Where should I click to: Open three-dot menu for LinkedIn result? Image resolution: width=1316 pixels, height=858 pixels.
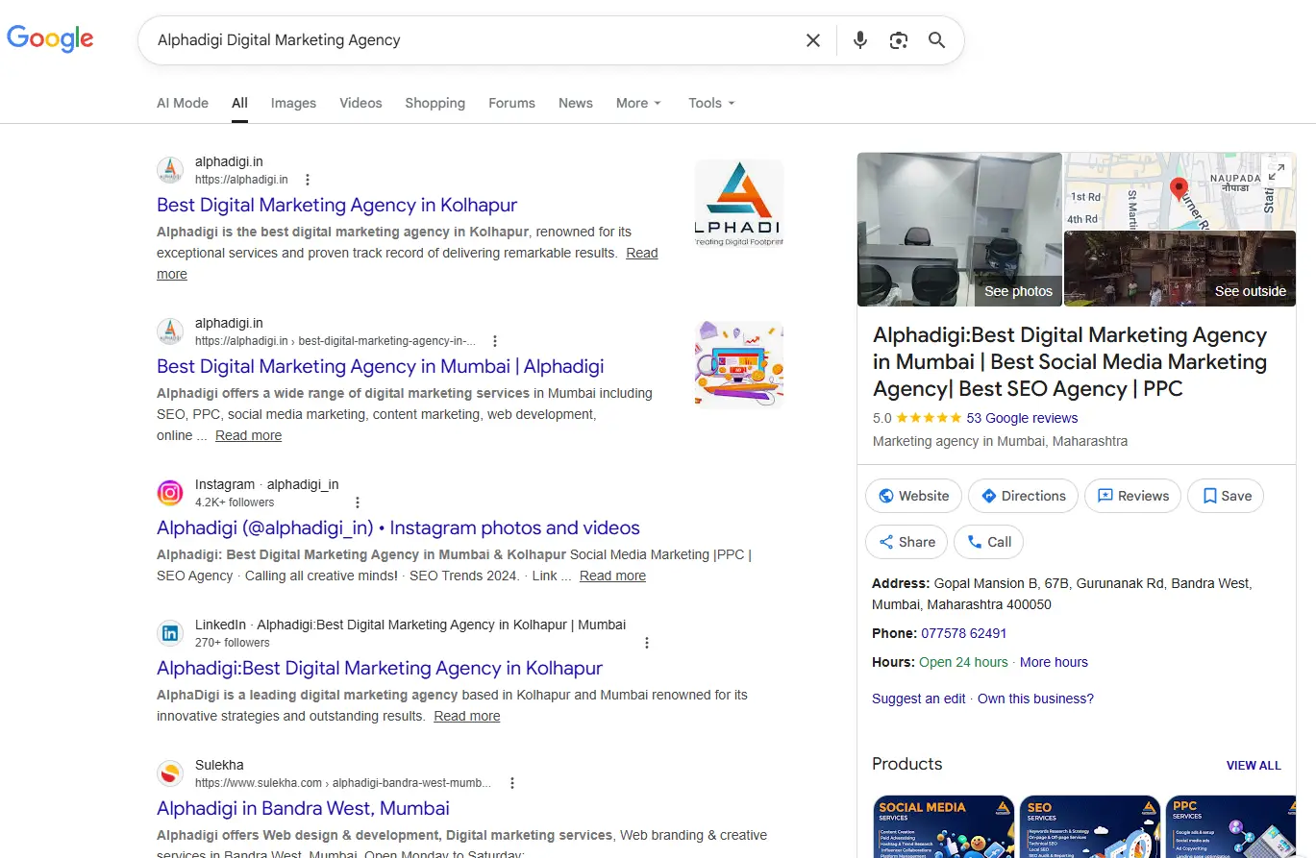[647, 643]
